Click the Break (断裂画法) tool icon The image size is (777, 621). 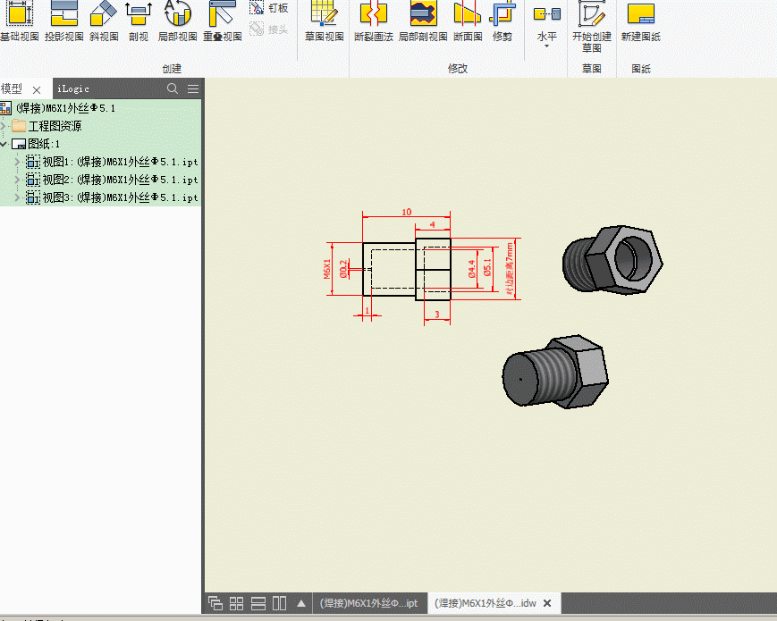coord(374,21)
